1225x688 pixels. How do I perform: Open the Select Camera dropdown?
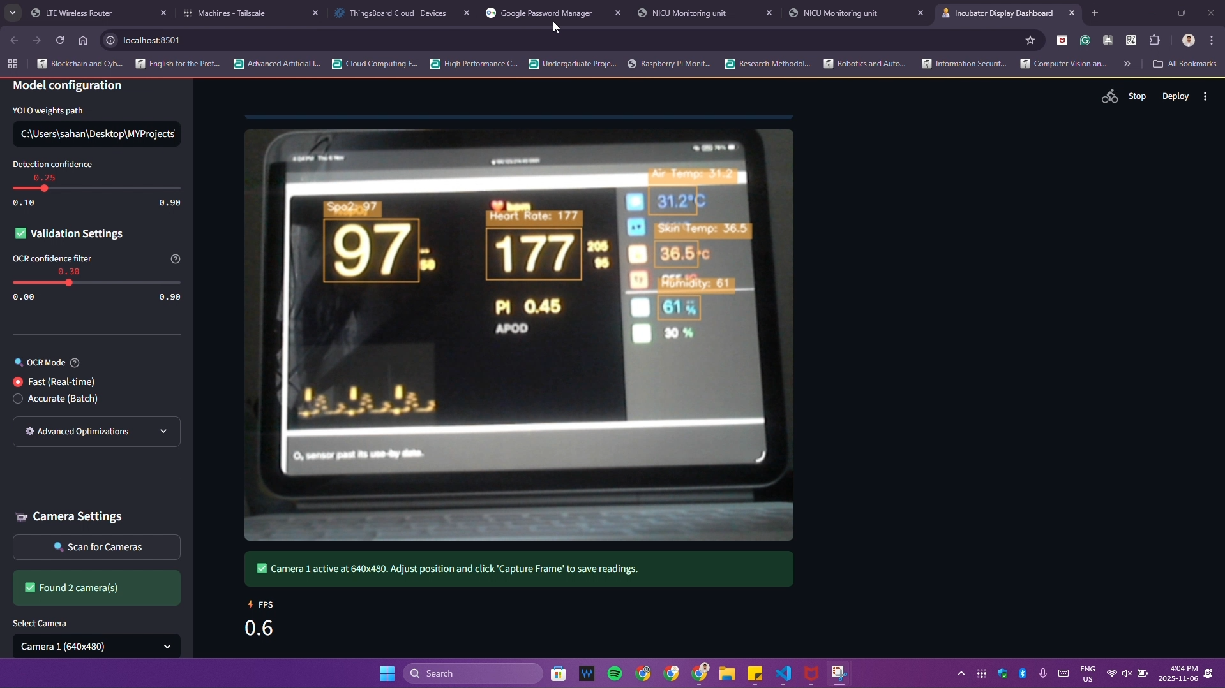point(96,646)
